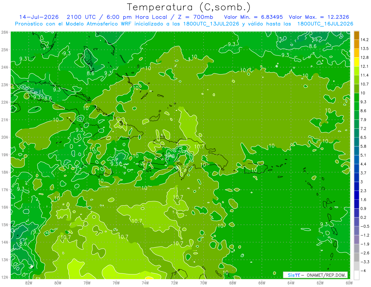This screenshot has height=287, width=371.
Task: Click the '64W' longitude axis label
Action: (291, 283)
